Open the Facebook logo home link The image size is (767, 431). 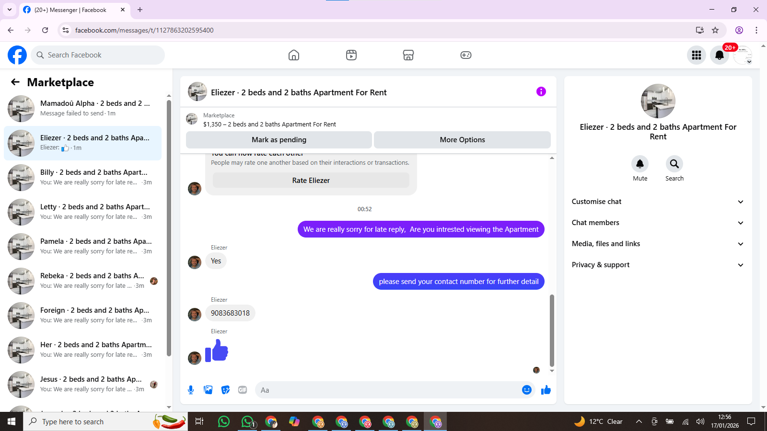point(17,55)
